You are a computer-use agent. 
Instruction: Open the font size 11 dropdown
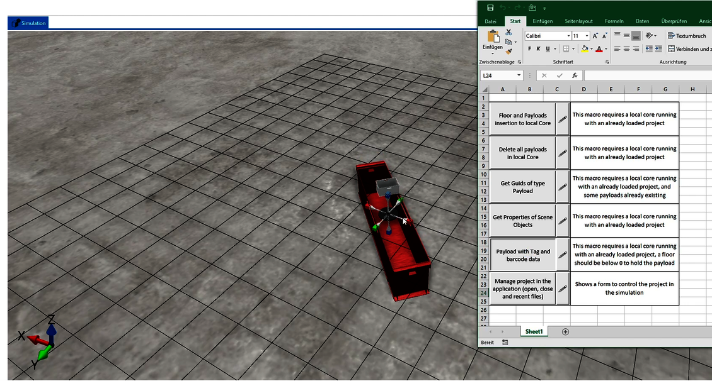pos(587,36)
